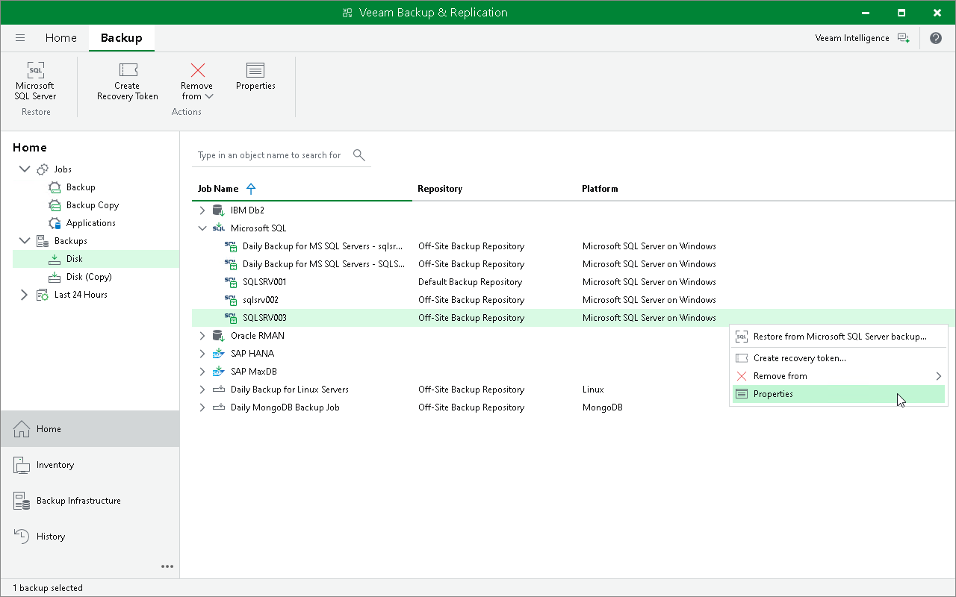
Task: Select Daily Backup for MS SQL Servers - SQLS... row
Action: click(573, 264)
